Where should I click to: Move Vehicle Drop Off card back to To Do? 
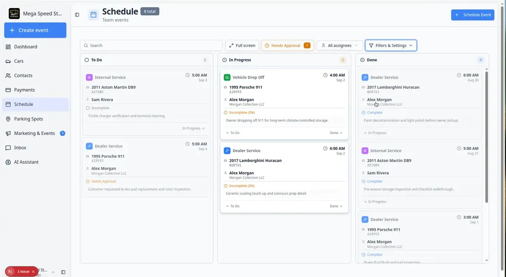[x=233, y=133]
